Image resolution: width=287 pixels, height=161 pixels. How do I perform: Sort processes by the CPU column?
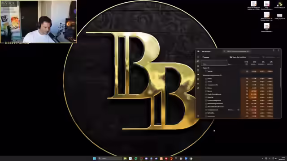point(246,63)
